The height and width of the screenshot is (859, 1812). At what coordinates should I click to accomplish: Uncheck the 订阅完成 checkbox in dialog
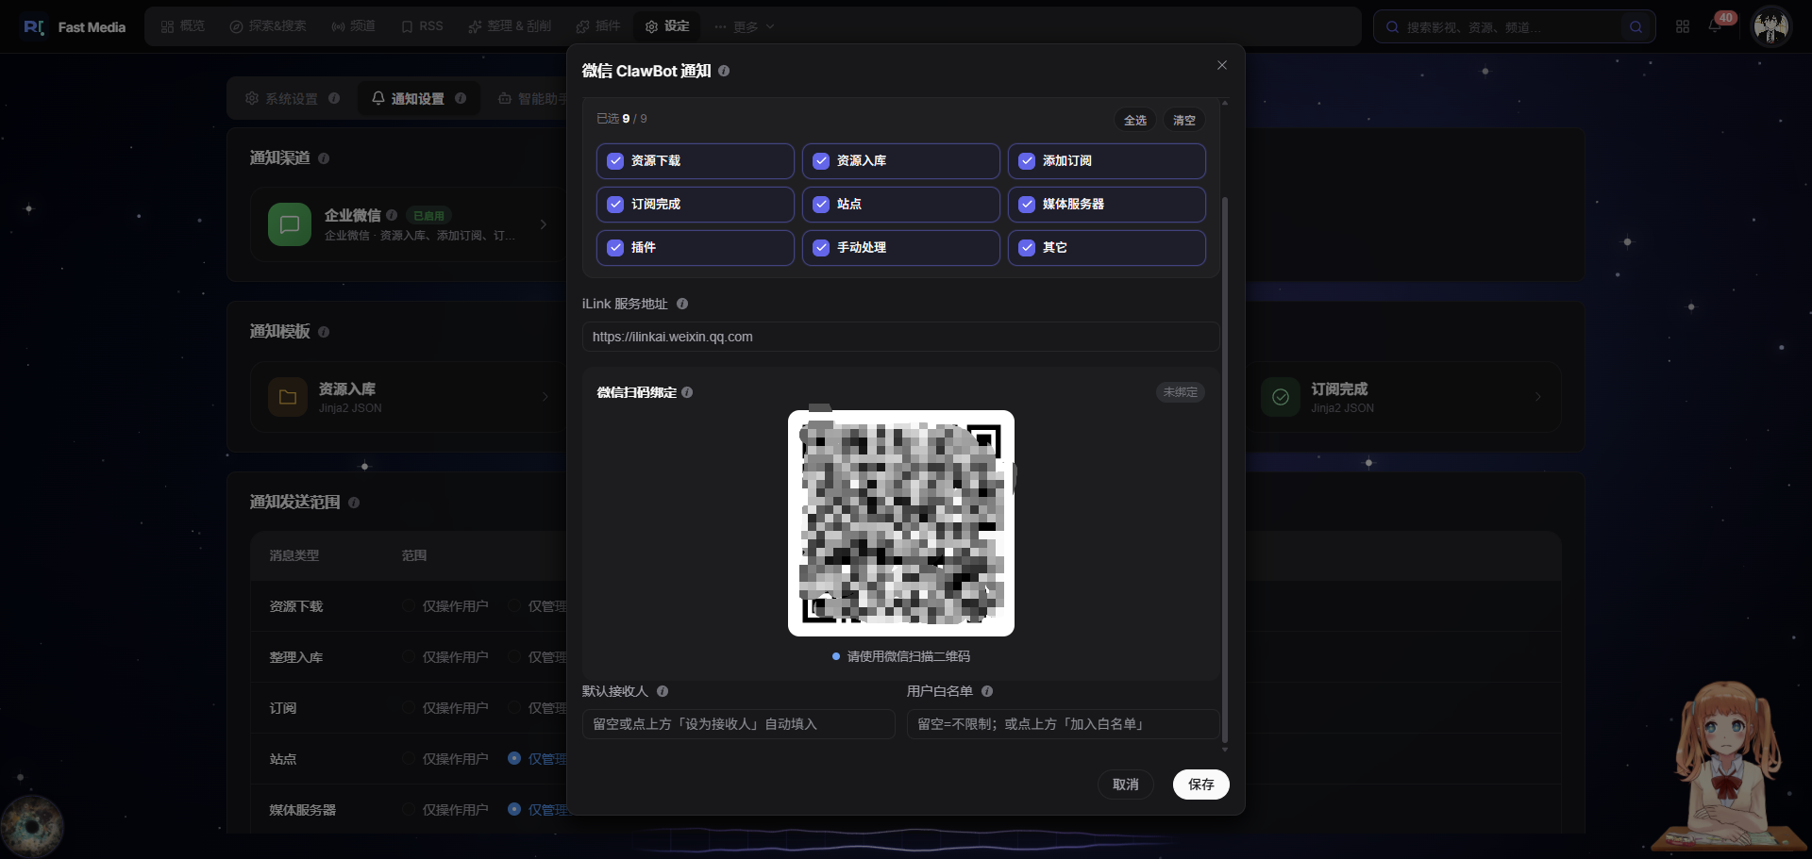point(615,205)
